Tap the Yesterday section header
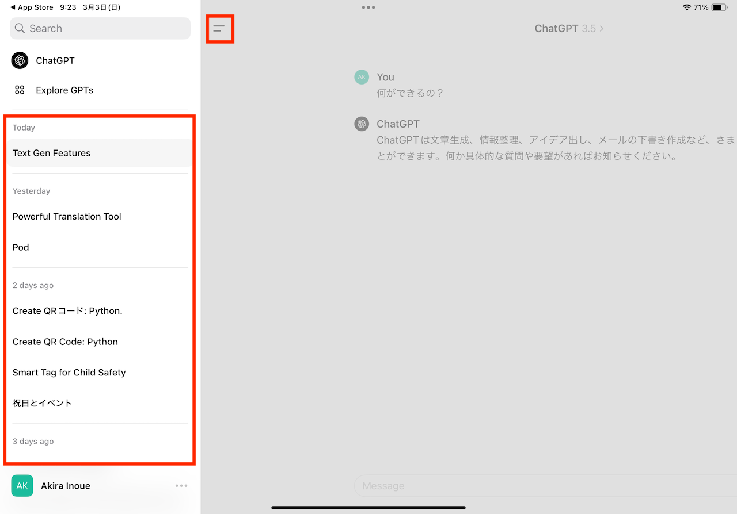737x514 pixels. click(32, 191)
